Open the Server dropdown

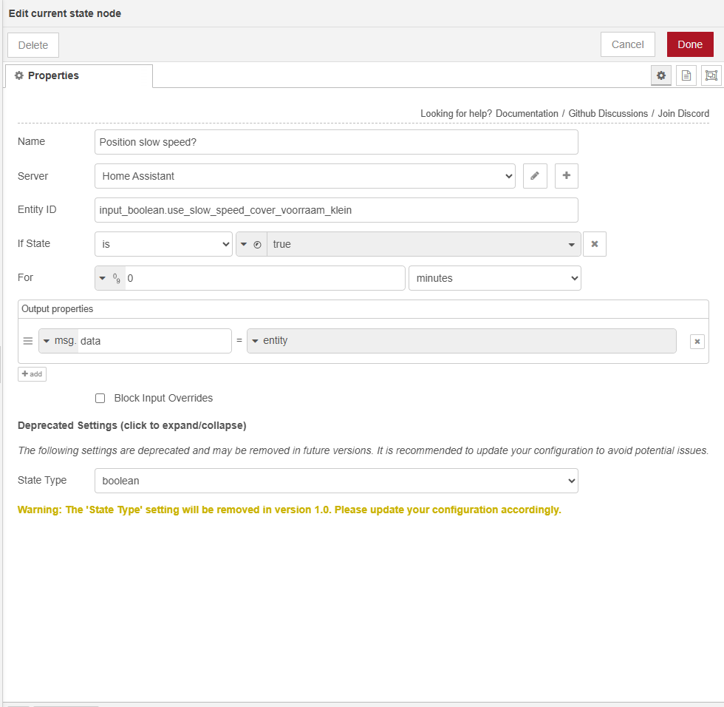click(305, 176)
